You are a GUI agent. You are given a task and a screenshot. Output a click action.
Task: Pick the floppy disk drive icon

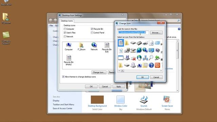[127, 58]
